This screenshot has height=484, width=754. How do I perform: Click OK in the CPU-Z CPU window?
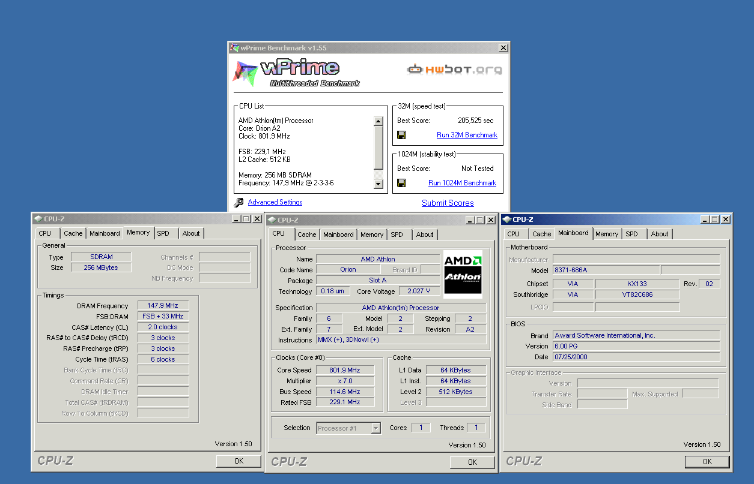tap(472, 462)
